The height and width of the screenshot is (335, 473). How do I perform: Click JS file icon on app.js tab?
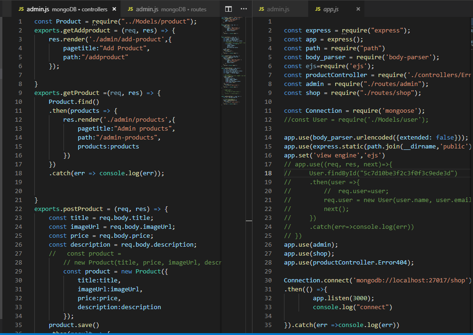click(318, 9)
